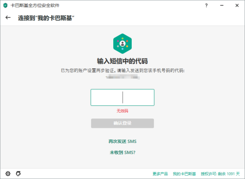The image size is (245, 179).
Task: Open settings via the gear icon
Action: click(8, 174)
